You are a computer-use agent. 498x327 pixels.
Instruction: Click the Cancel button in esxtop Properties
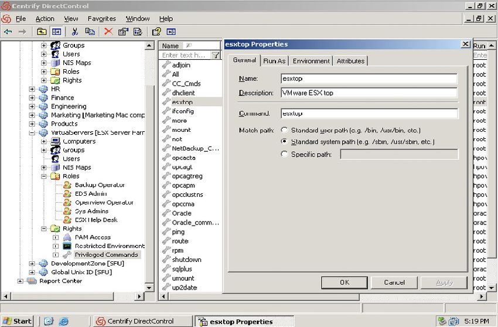point(394,282)
